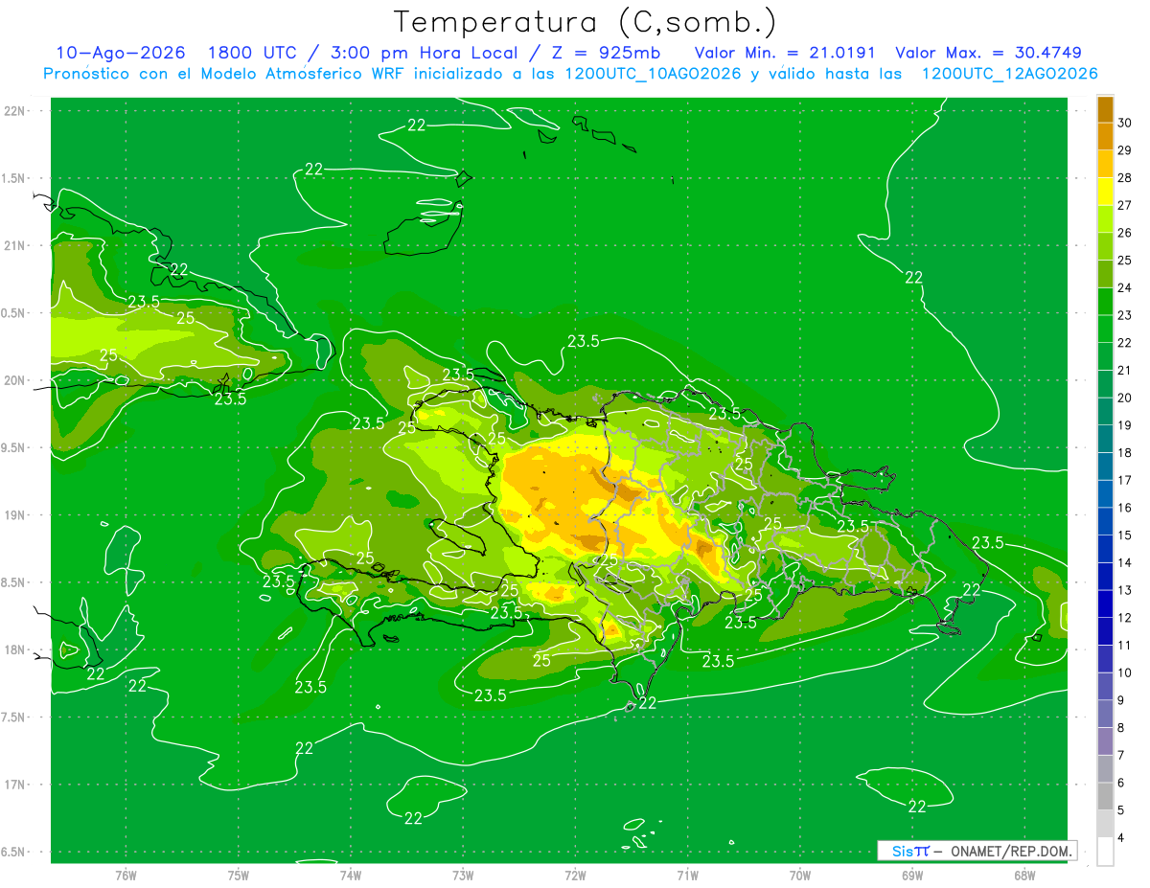Pick the yellow legend color between 26 and 27

pos(1105,219)
